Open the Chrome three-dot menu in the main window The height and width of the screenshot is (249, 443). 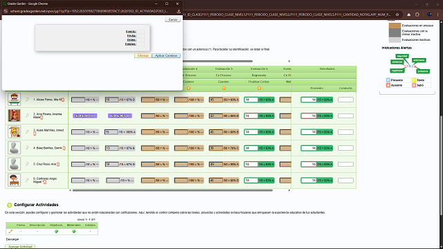point(438,15)
